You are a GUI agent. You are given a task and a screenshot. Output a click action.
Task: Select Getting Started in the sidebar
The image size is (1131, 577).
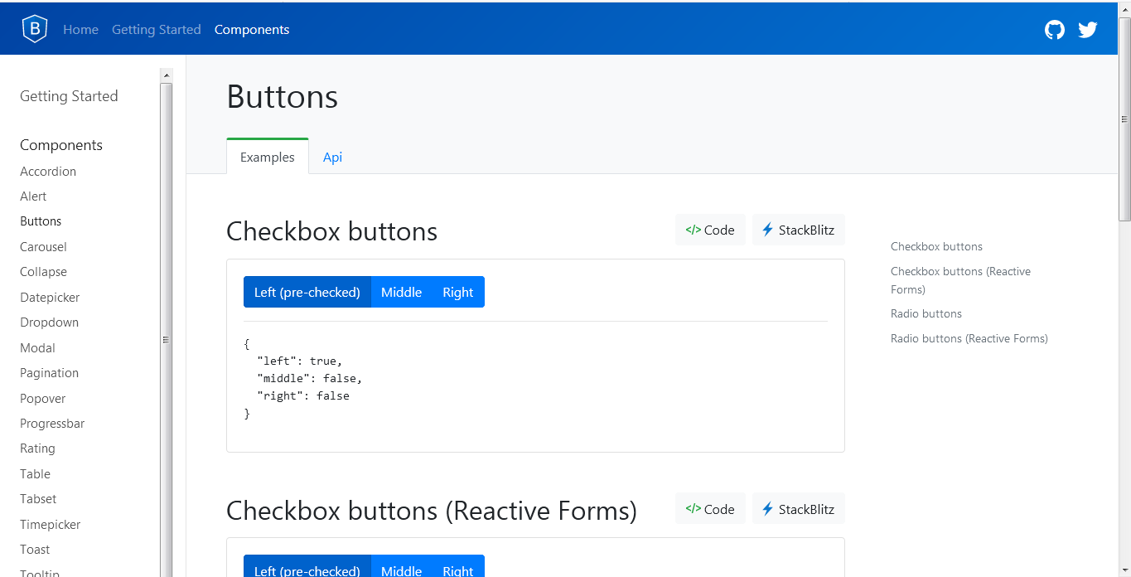pos(68,95)
